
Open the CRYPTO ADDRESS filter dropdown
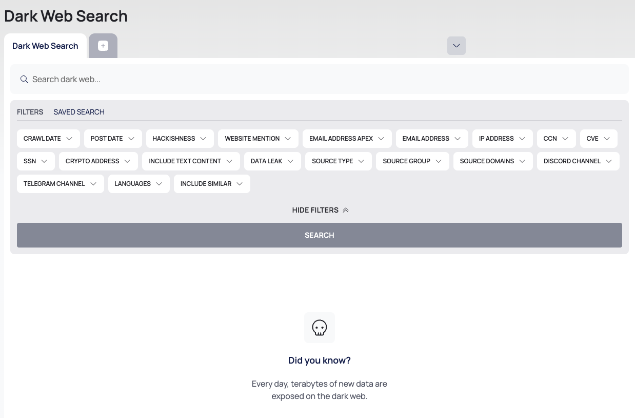(98, 161)
